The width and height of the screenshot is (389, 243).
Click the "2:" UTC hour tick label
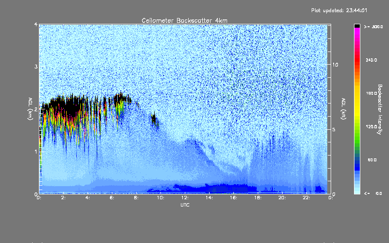coord(64,198)
